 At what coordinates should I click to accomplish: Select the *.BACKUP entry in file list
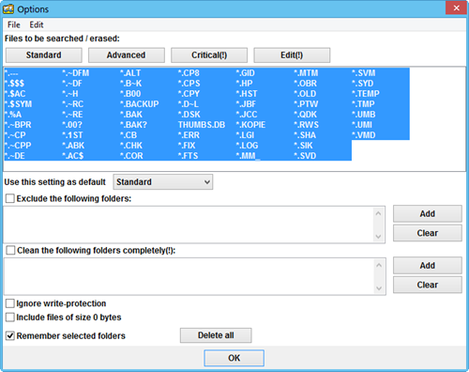tap(140, 104)
